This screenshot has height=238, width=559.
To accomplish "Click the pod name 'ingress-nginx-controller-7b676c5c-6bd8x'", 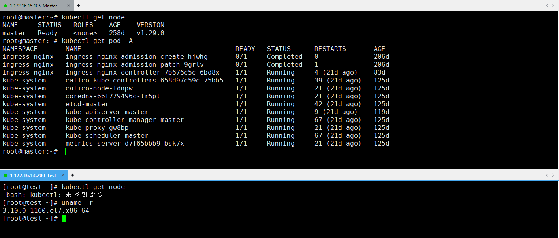I will point(143,73).
